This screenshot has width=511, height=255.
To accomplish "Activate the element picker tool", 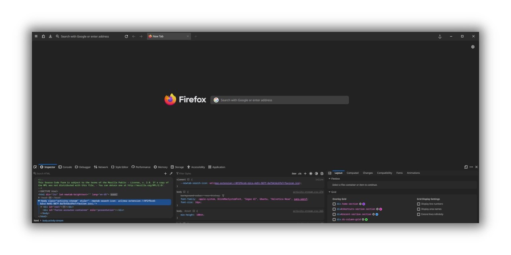I will point(35,167).
